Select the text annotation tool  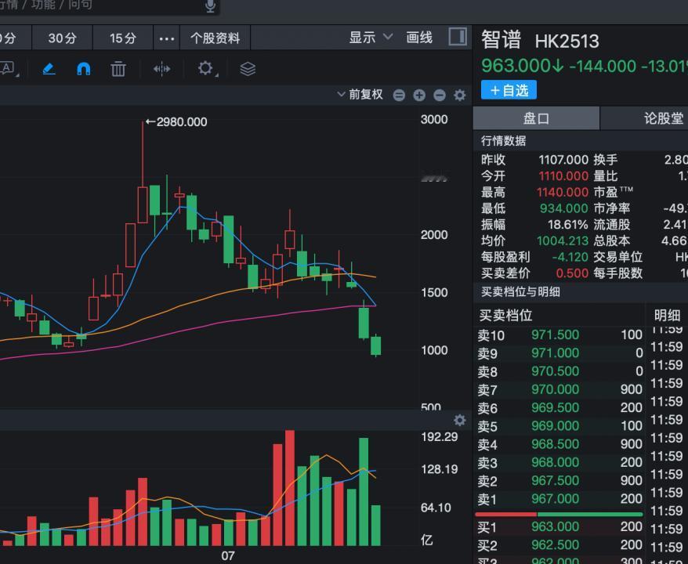8,68
